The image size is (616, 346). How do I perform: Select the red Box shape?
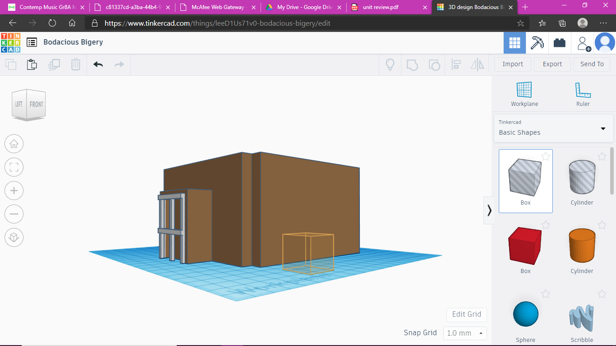[525, 249]
